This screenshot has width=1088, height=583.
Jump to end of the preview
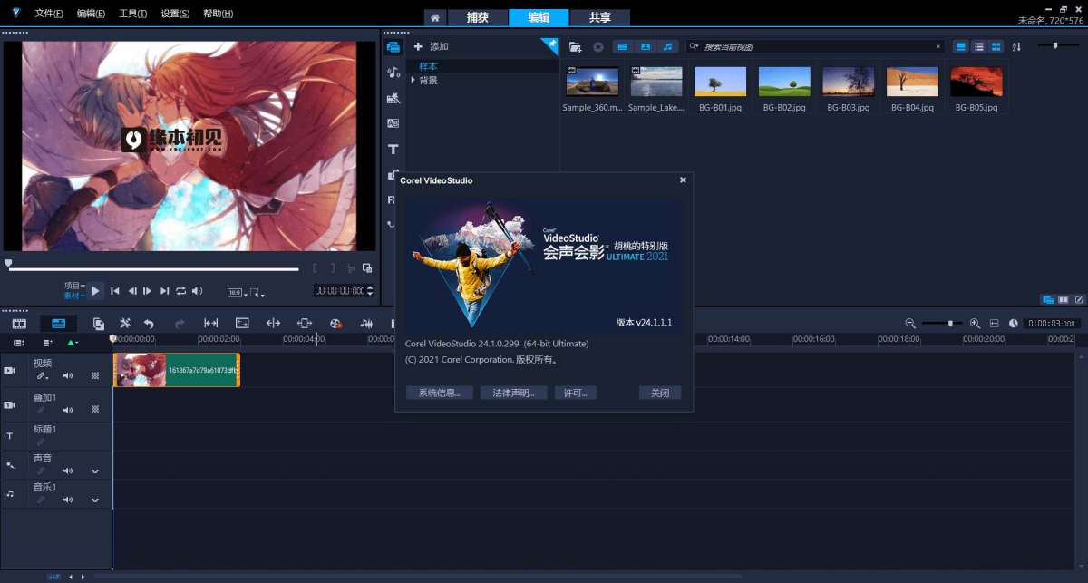click(x=164, y=291)
